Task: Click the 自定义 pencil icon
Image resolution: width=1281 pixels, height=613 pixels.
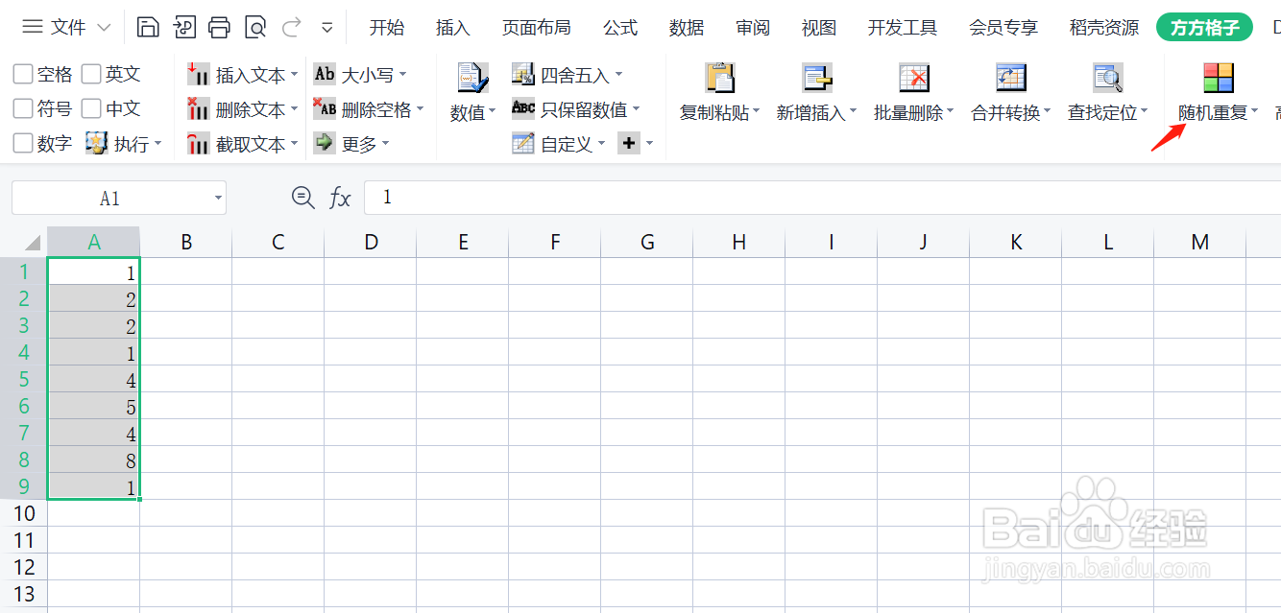Action: 523,144
